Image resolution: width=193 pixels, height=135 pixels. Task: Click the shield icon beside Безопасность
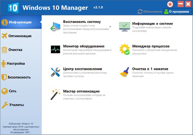pos(4,77)
